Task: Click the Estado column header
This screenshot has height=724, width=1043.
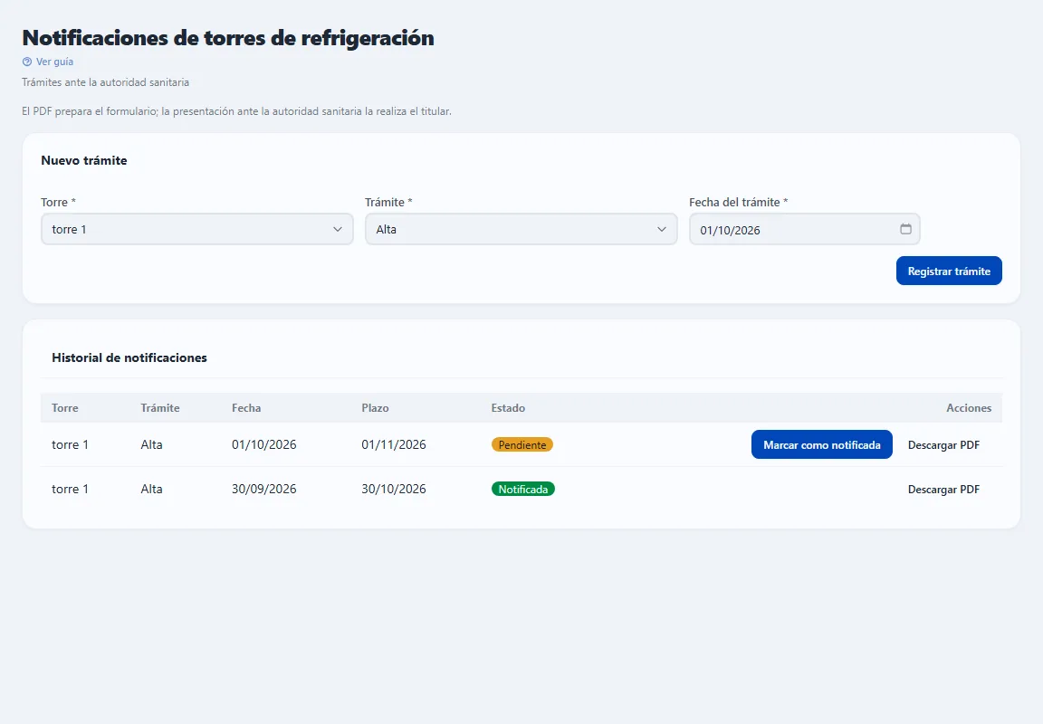Action: (508, 408)
